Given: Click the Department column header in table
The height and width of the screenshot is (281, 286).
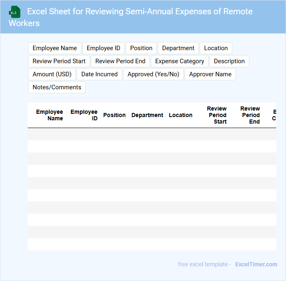Looking at the screenshot, I should click(147, 115).
